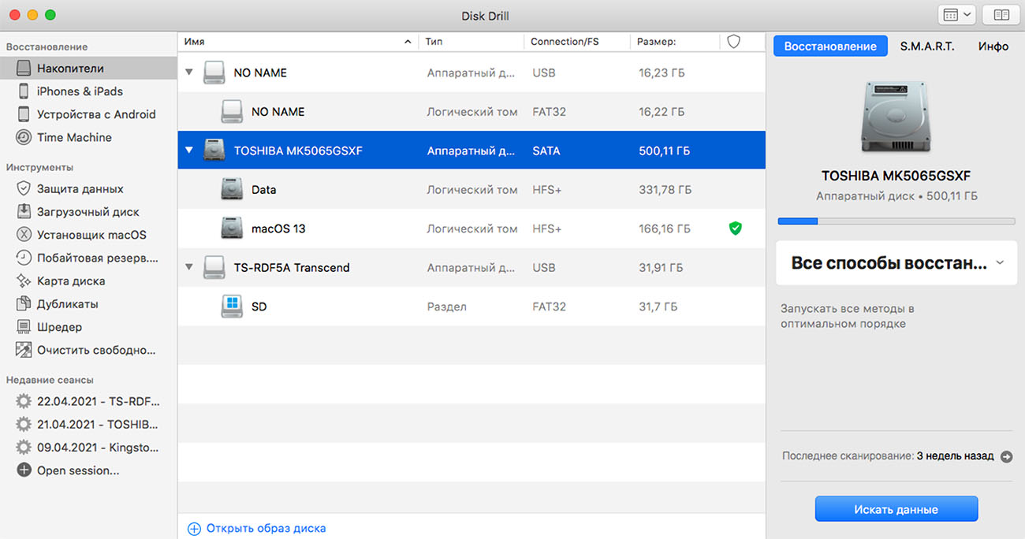This screenshot has width=1025, height=539.
Task: Open the Data Protection shield icon in sidebar
Action: coord(24,189)
